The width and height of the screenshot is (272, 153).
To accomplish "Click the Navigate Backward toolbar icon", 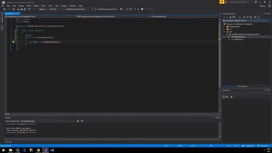I will [4, 9].
